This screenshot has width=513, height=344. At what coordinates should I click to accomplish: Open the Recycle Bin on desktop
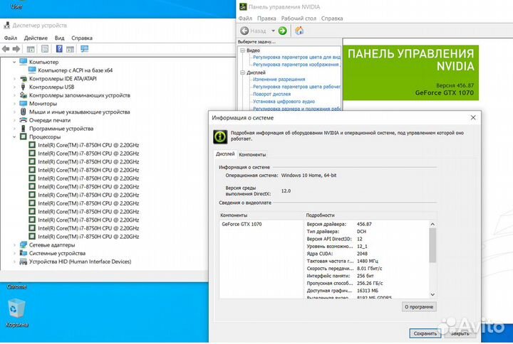coord(16,311)
